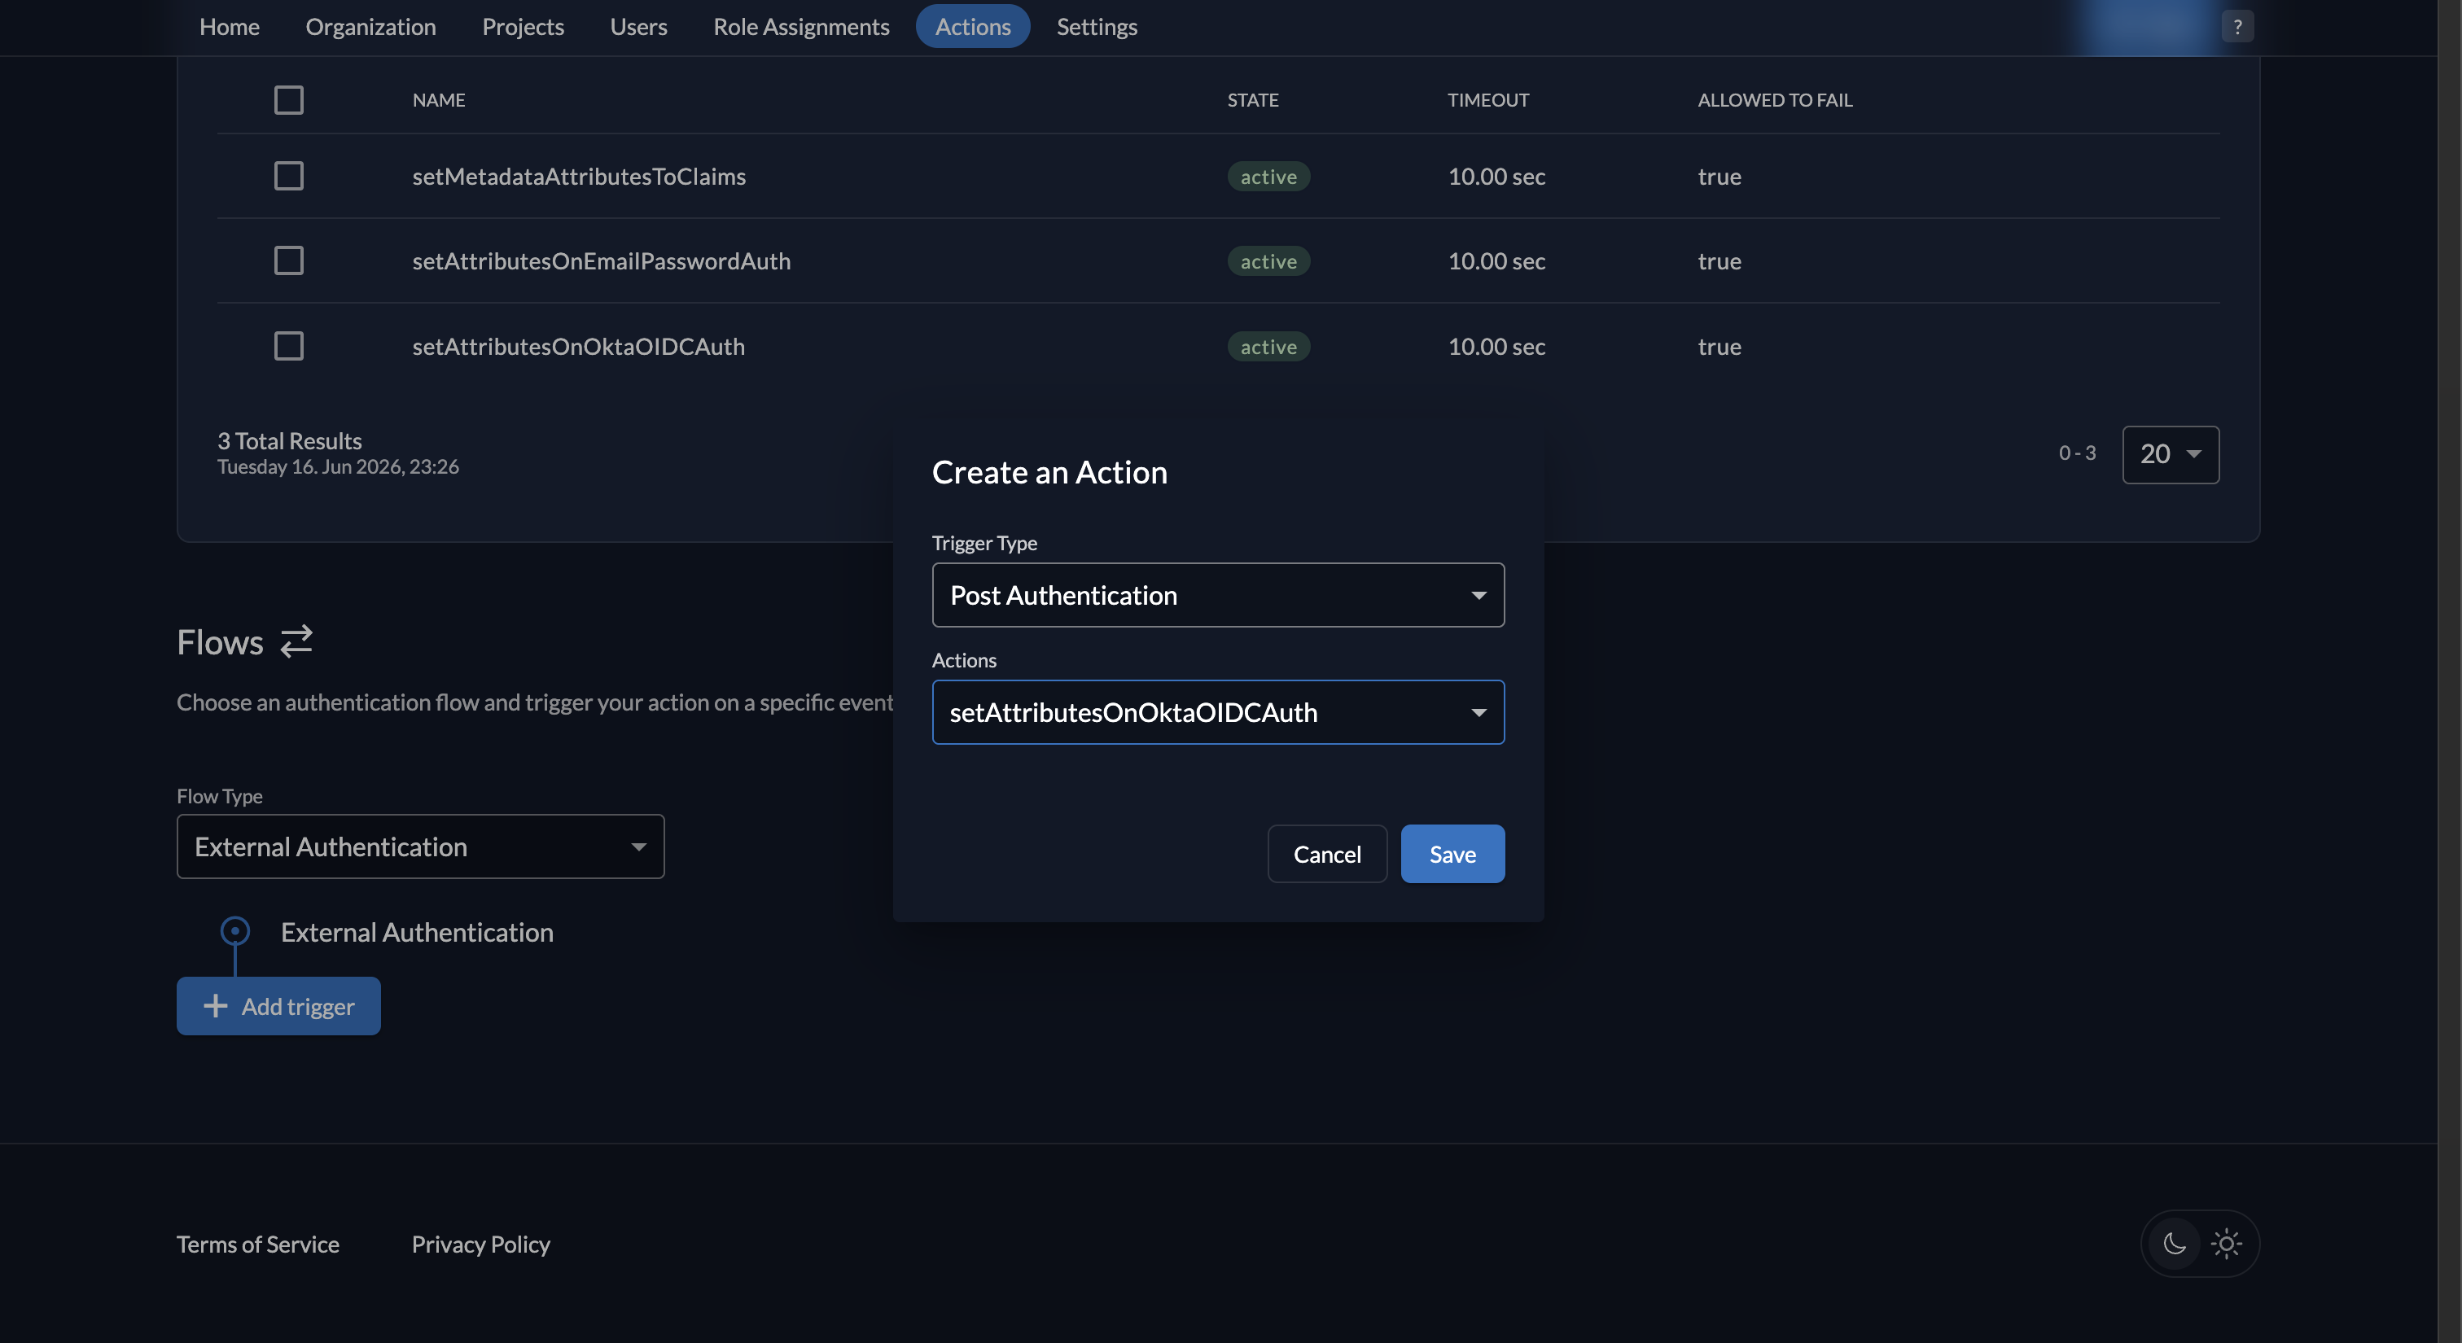The image size is (2462, 1343).
Task: Click the setAttributesOnEmailPasswordAuth action name
Action: click(601, 260)
